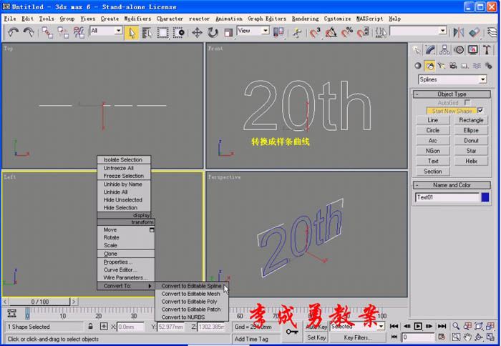Click the blue object color swatch
This screenshot has width=501, height=346.
click(485, 197)
